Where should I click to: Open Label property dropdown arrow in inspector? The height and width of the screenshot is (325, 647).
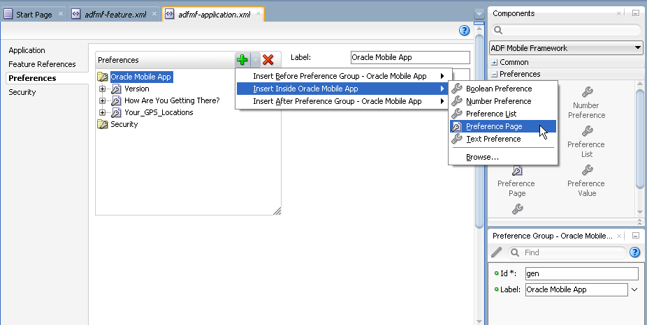point(634,289)
